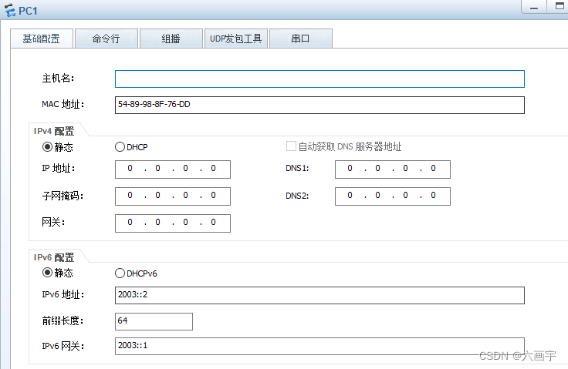Viewport: 568px width, 369px height.
Task: Open the 命令行 tab
Action: point(106,39)
